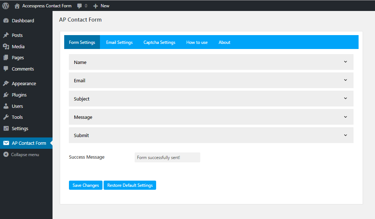Open Comments label in the sidebar
375x219 pixels.
pyautogui.click(x=23, y=69)
